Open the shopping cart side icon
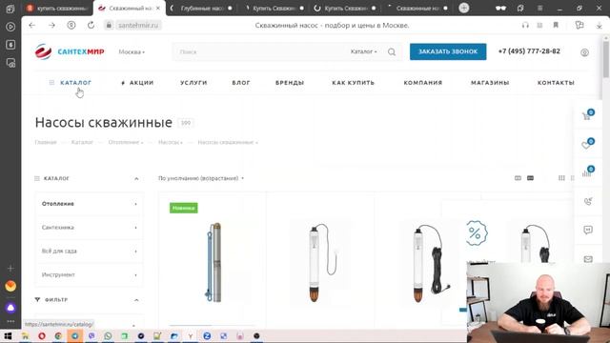610x343 pixels. tap(587, 115)
